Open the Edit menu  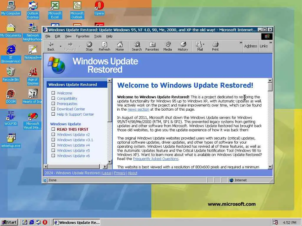58,36
